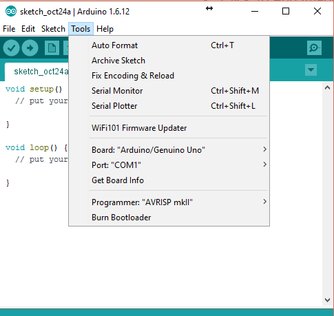Click the "void setup()" code line

[34, 89]
